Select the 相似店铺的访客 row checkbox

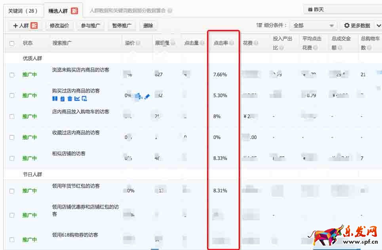pos(12,158)
